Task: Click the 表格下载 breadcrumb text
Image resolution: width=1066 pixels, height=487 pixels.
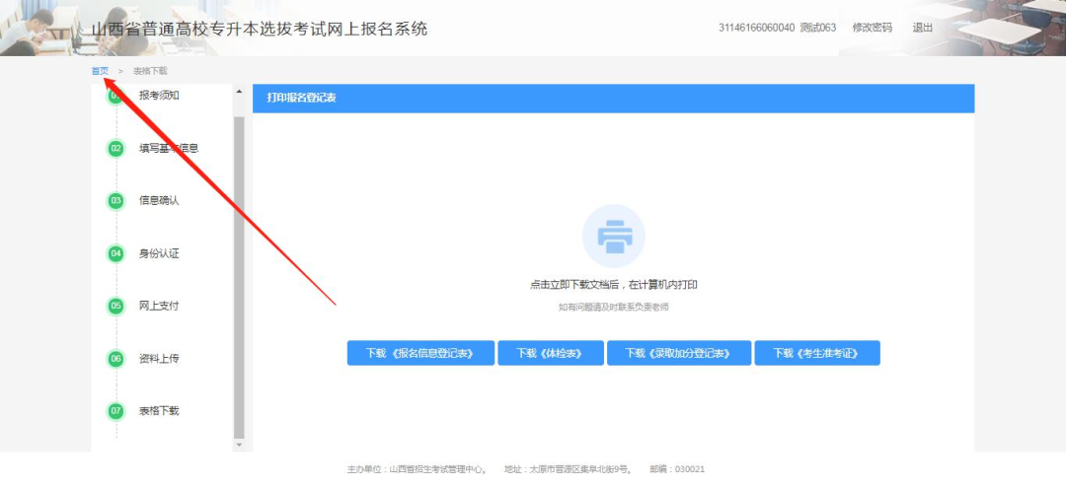Action: (150, 71)
